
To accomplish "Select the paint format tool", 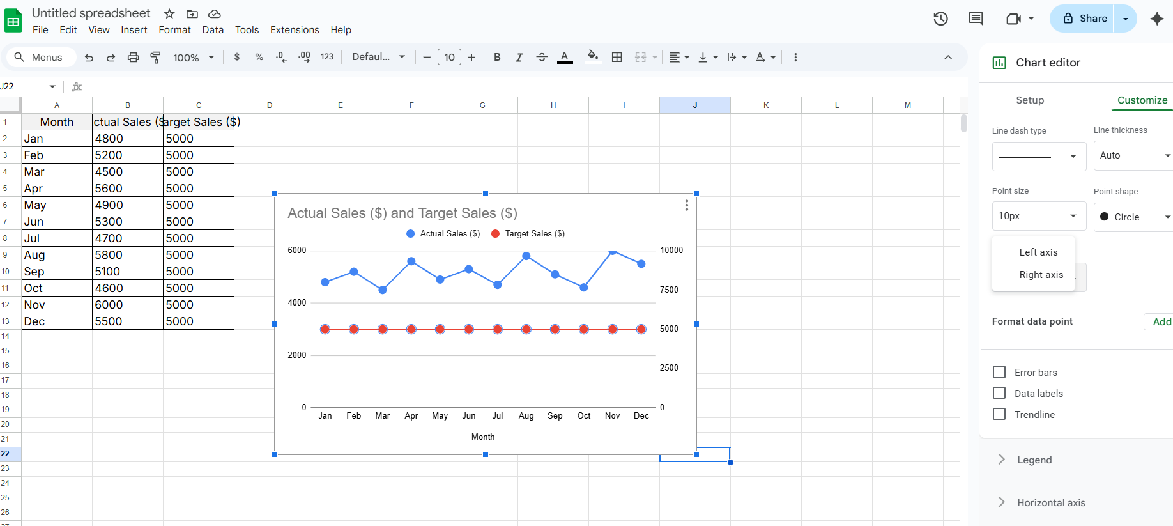I will click(155, 58).
